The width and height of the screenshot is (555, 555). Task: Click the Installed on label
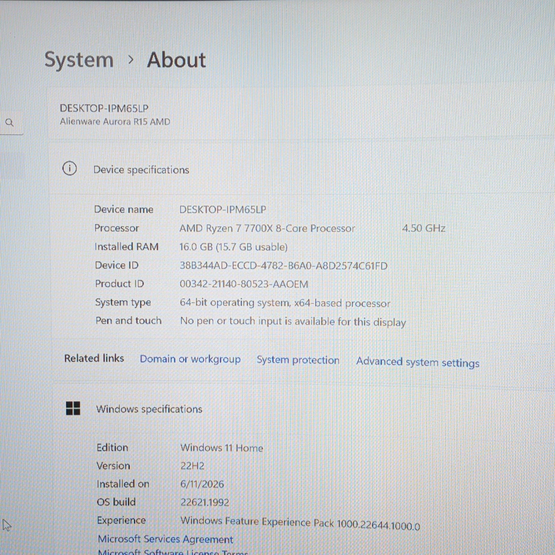[123, 484]
